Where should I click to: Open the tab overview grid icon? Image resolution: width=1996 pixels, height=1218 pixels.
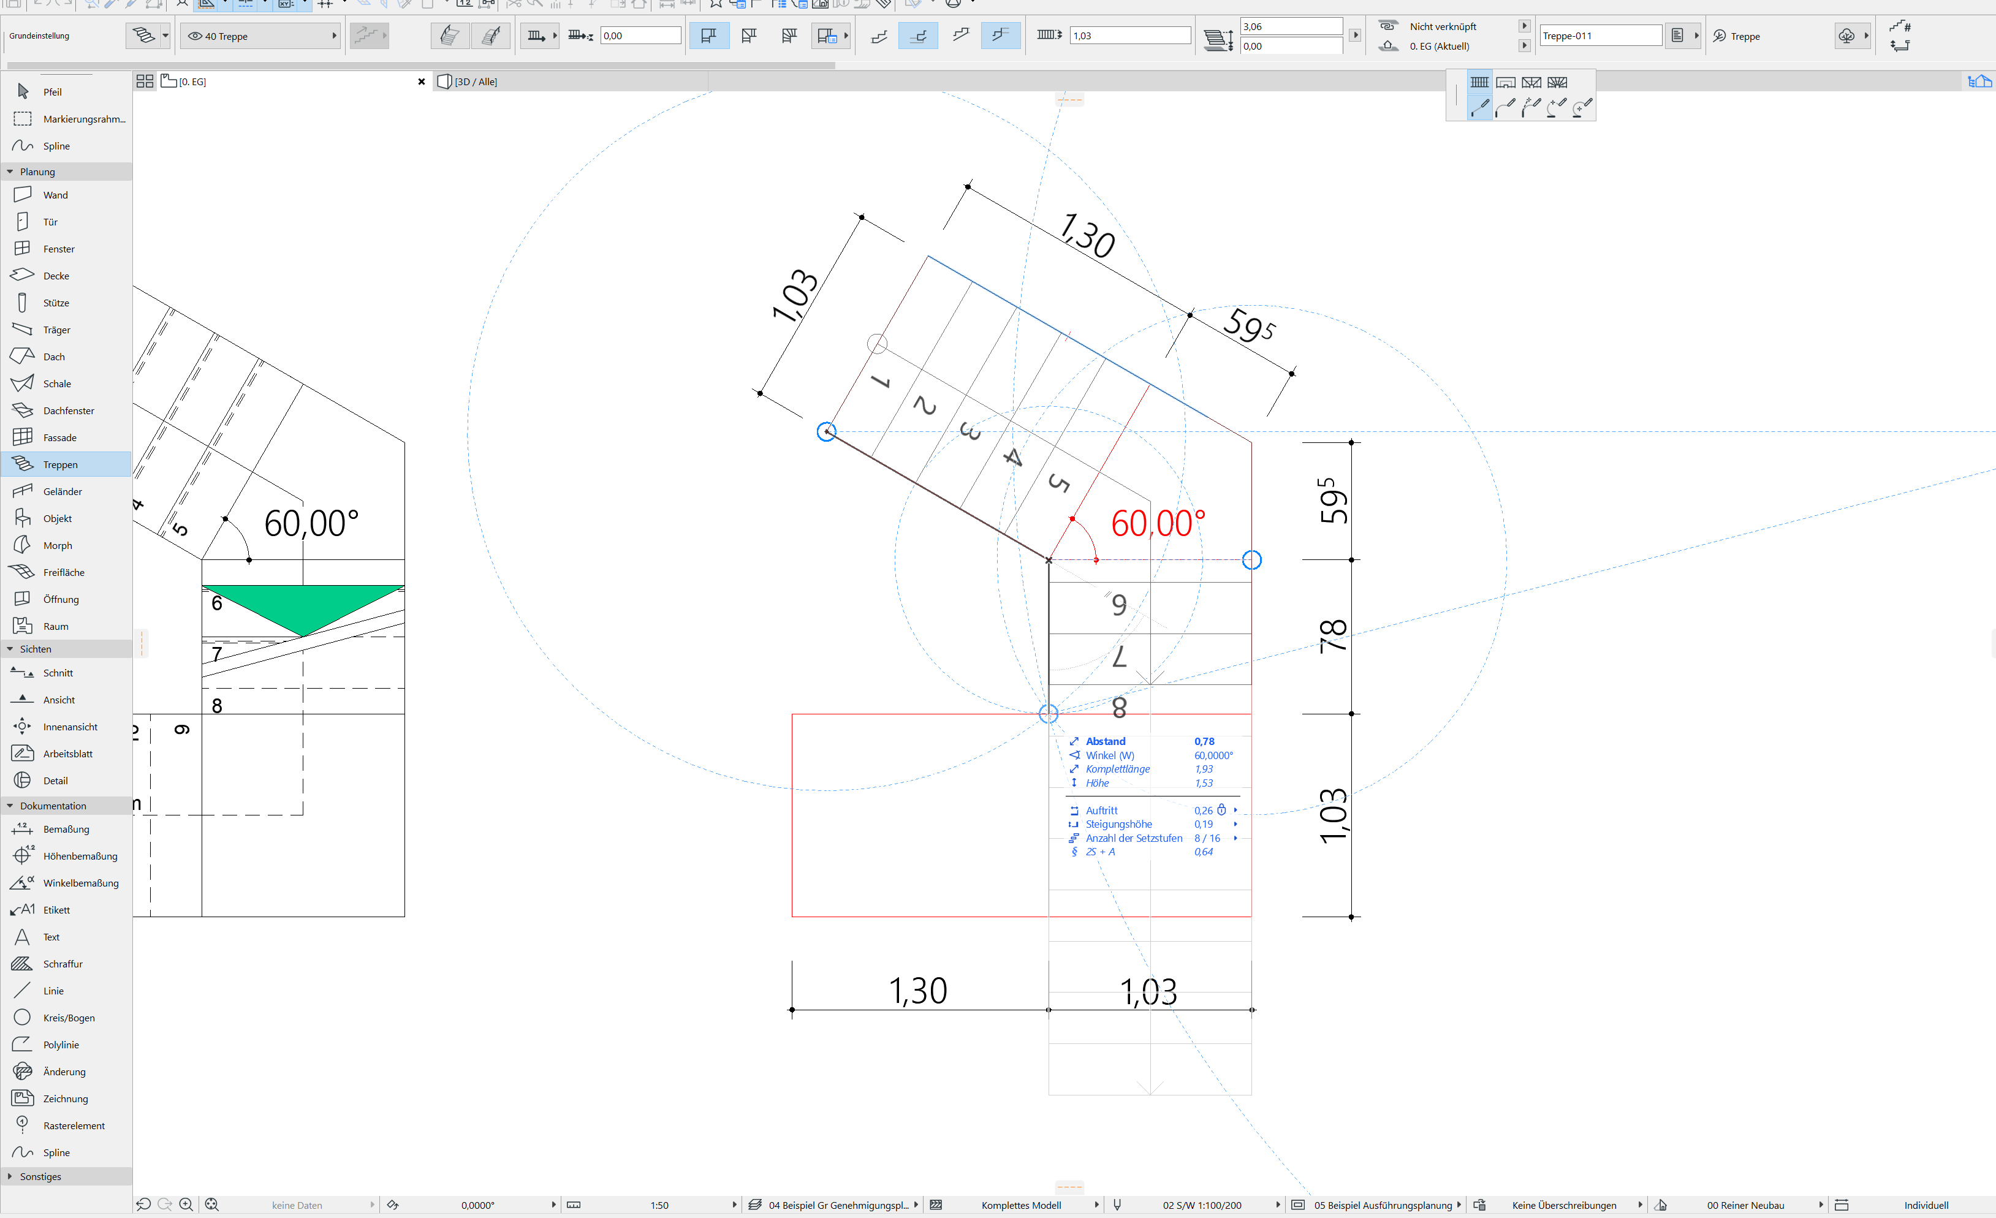[145, 82]
